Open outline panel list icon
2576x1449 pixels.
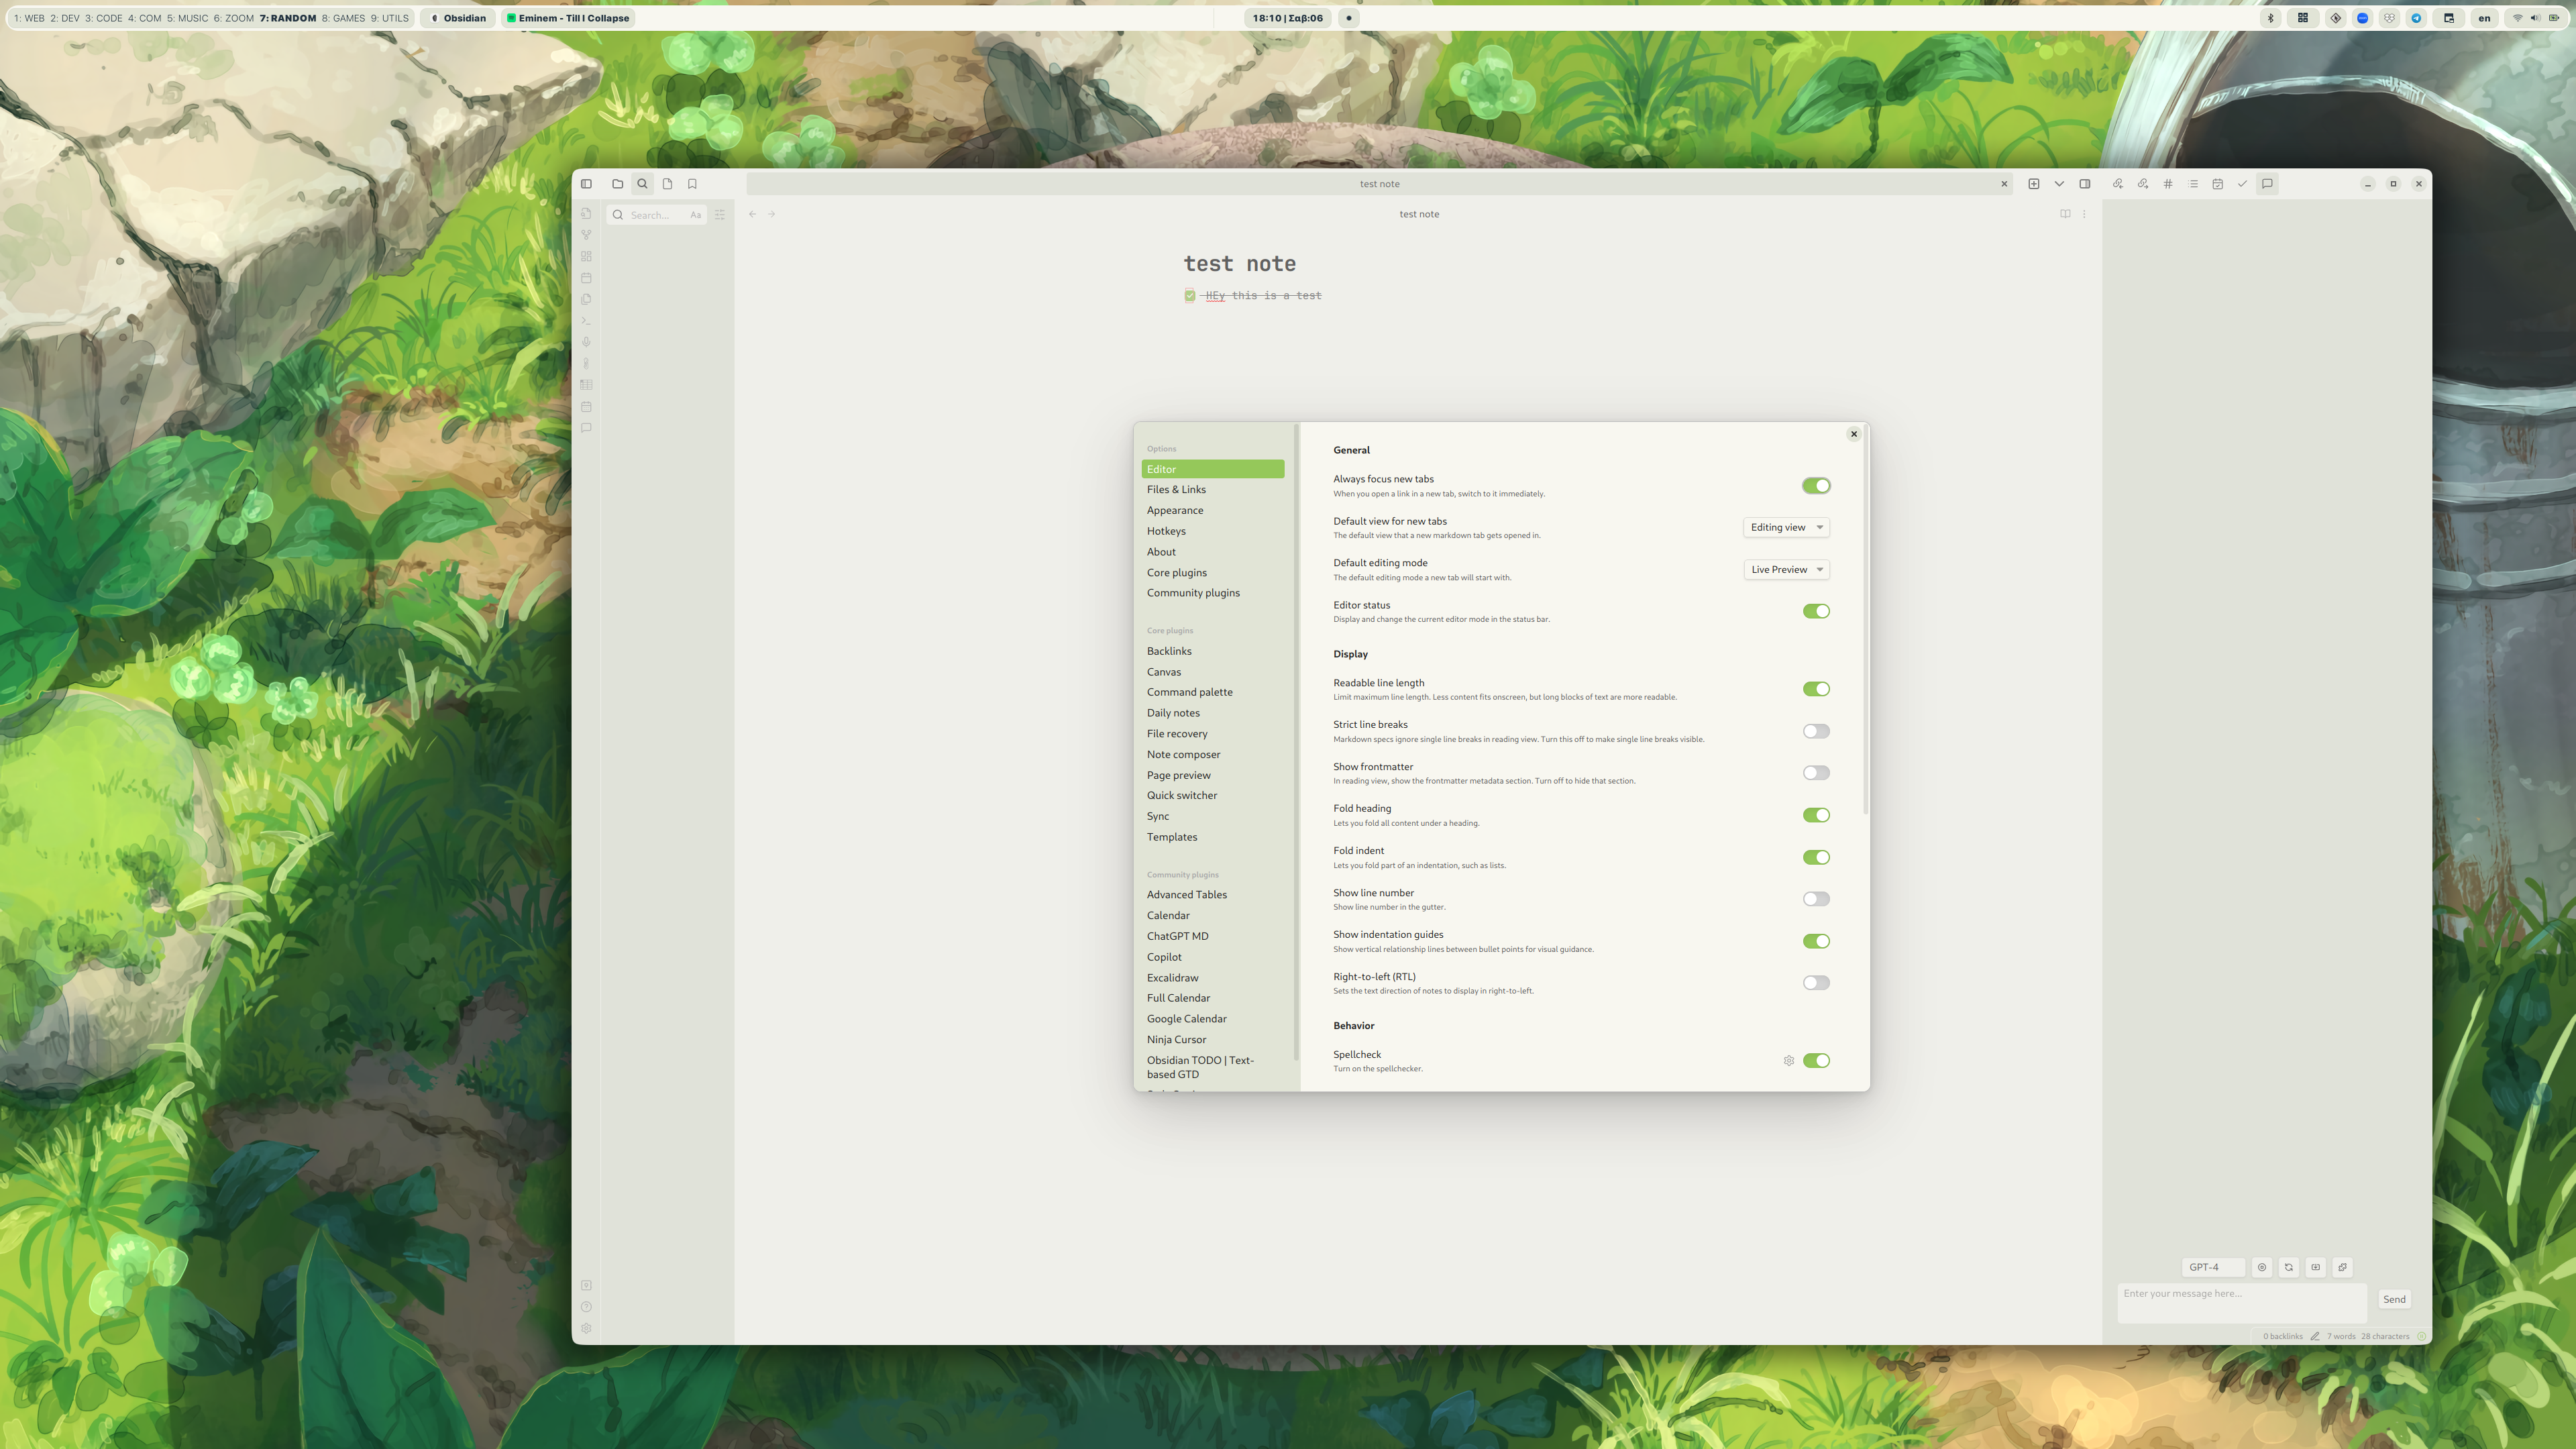tap(2192, 184)
